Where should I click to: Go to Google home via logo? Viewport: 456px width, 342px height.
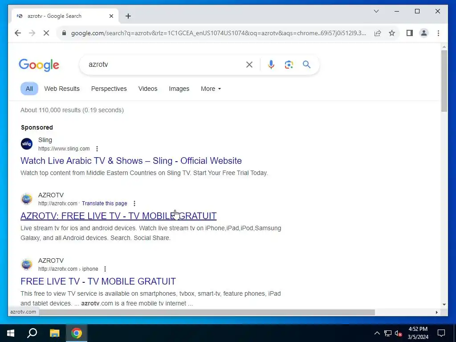click(x=39, y=65)
